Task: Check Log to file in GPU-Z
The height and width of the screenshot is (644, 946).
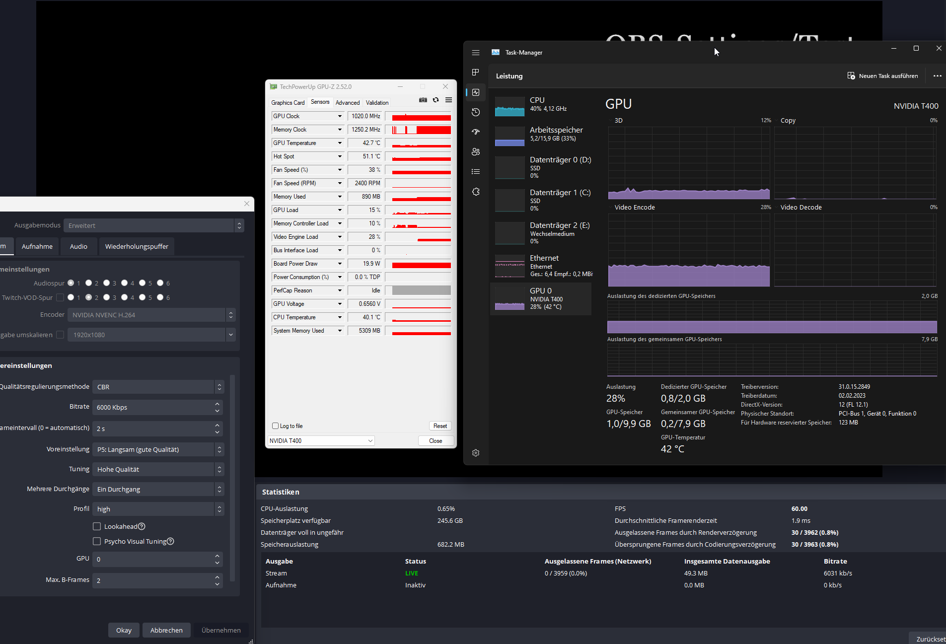Action: point(275,426)
